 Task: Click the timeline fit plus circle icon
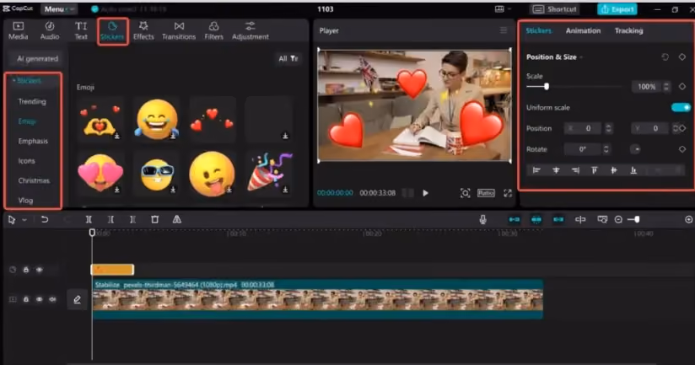pos(688,219)
